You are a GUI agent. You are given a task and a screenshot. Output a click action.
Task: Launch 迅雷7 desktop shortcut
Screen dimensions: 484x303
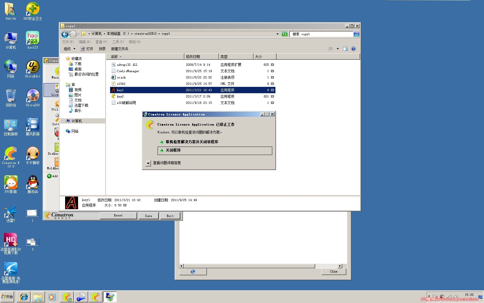11,213
